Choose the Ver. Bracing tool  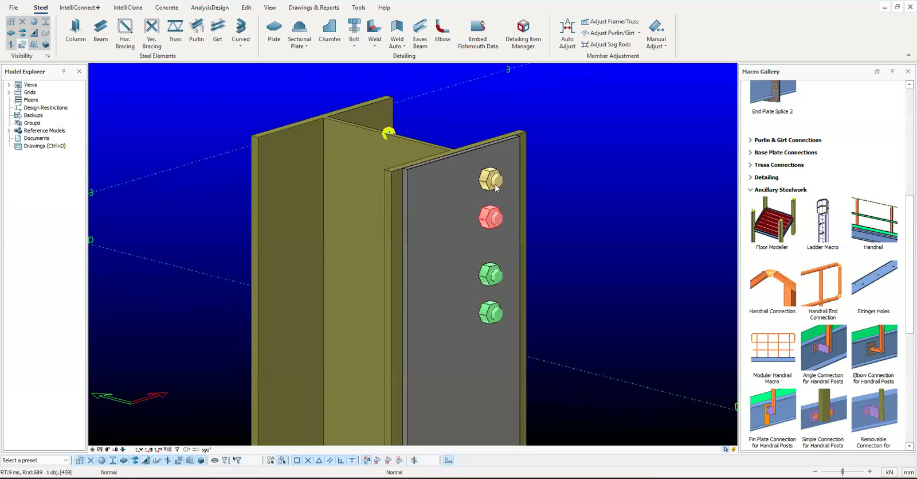(151, 34)
